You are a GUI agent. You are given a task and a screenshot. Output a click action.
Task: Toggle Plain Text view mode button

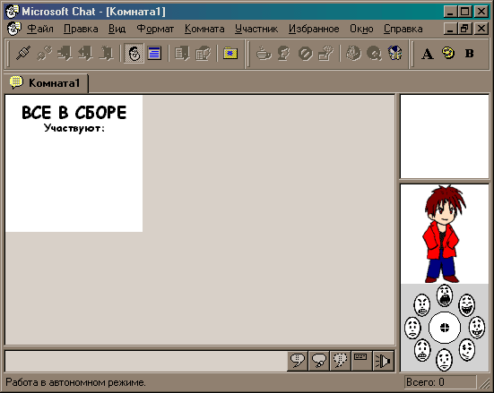154,53
